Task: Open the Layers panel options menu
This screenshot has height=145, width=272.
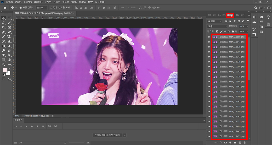Action: [x=249, y=15]
